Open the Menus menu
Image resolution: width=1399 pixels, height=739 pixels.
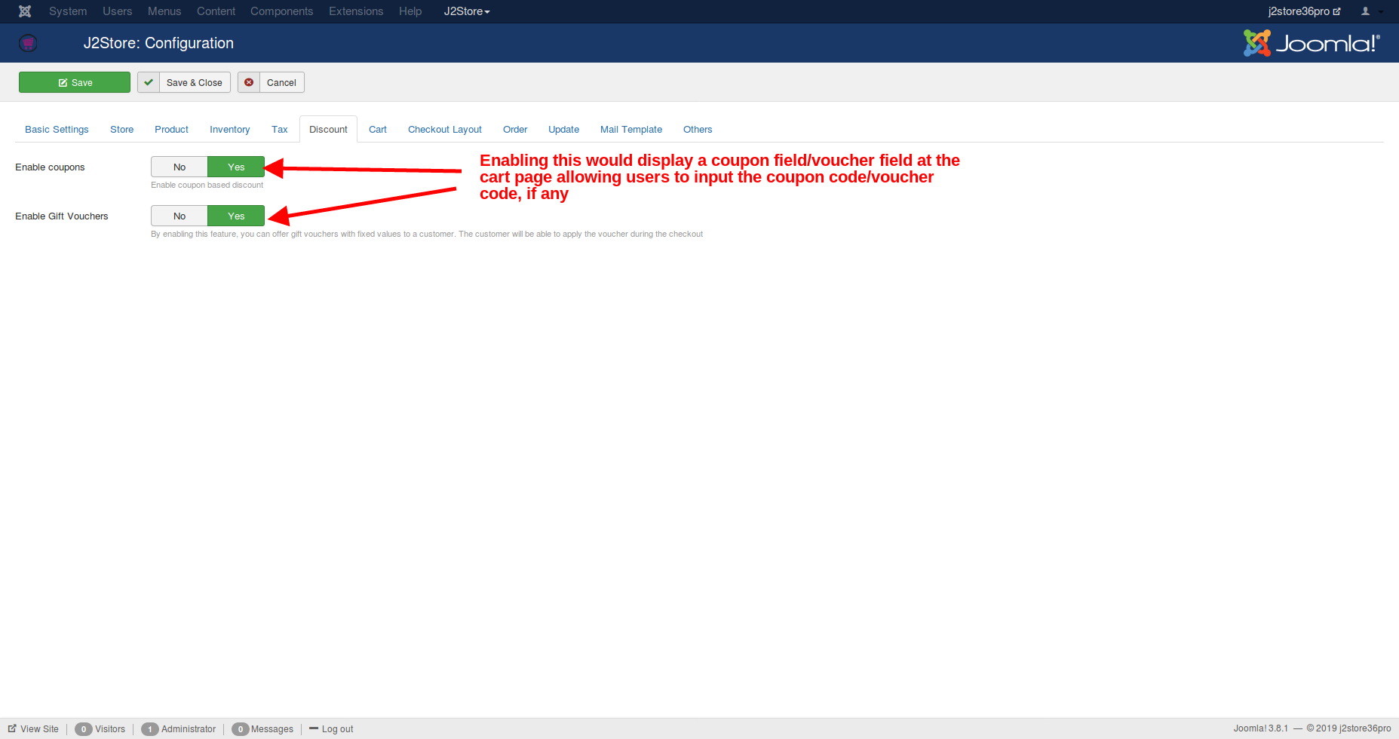coord(164,11)
